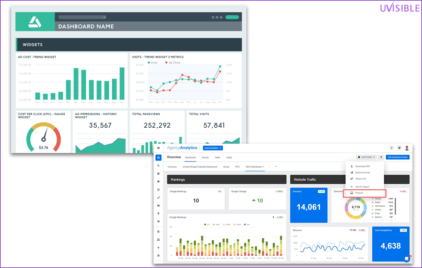
Task: Open the notifications bell icon
Action: (399, 148)
